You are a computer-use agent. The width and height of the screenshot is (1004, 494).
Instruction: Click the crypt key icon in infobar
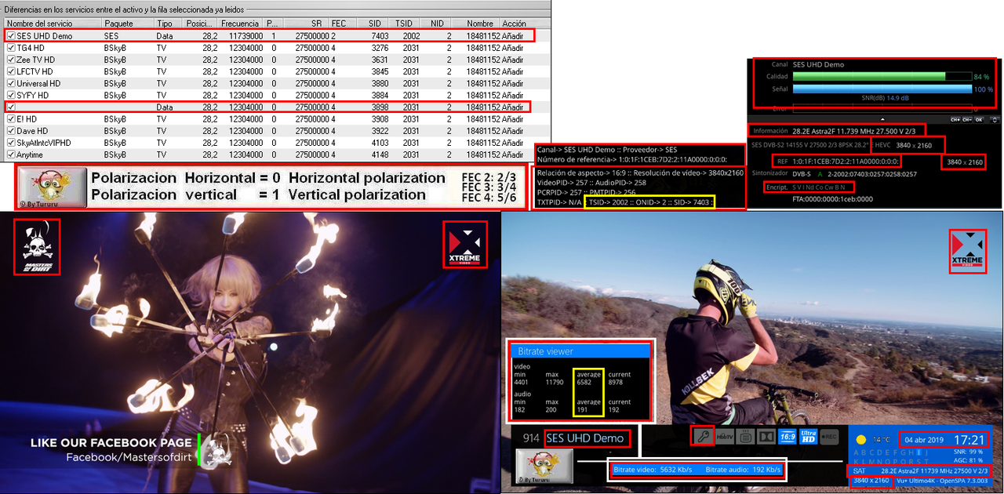pos(704,435)
